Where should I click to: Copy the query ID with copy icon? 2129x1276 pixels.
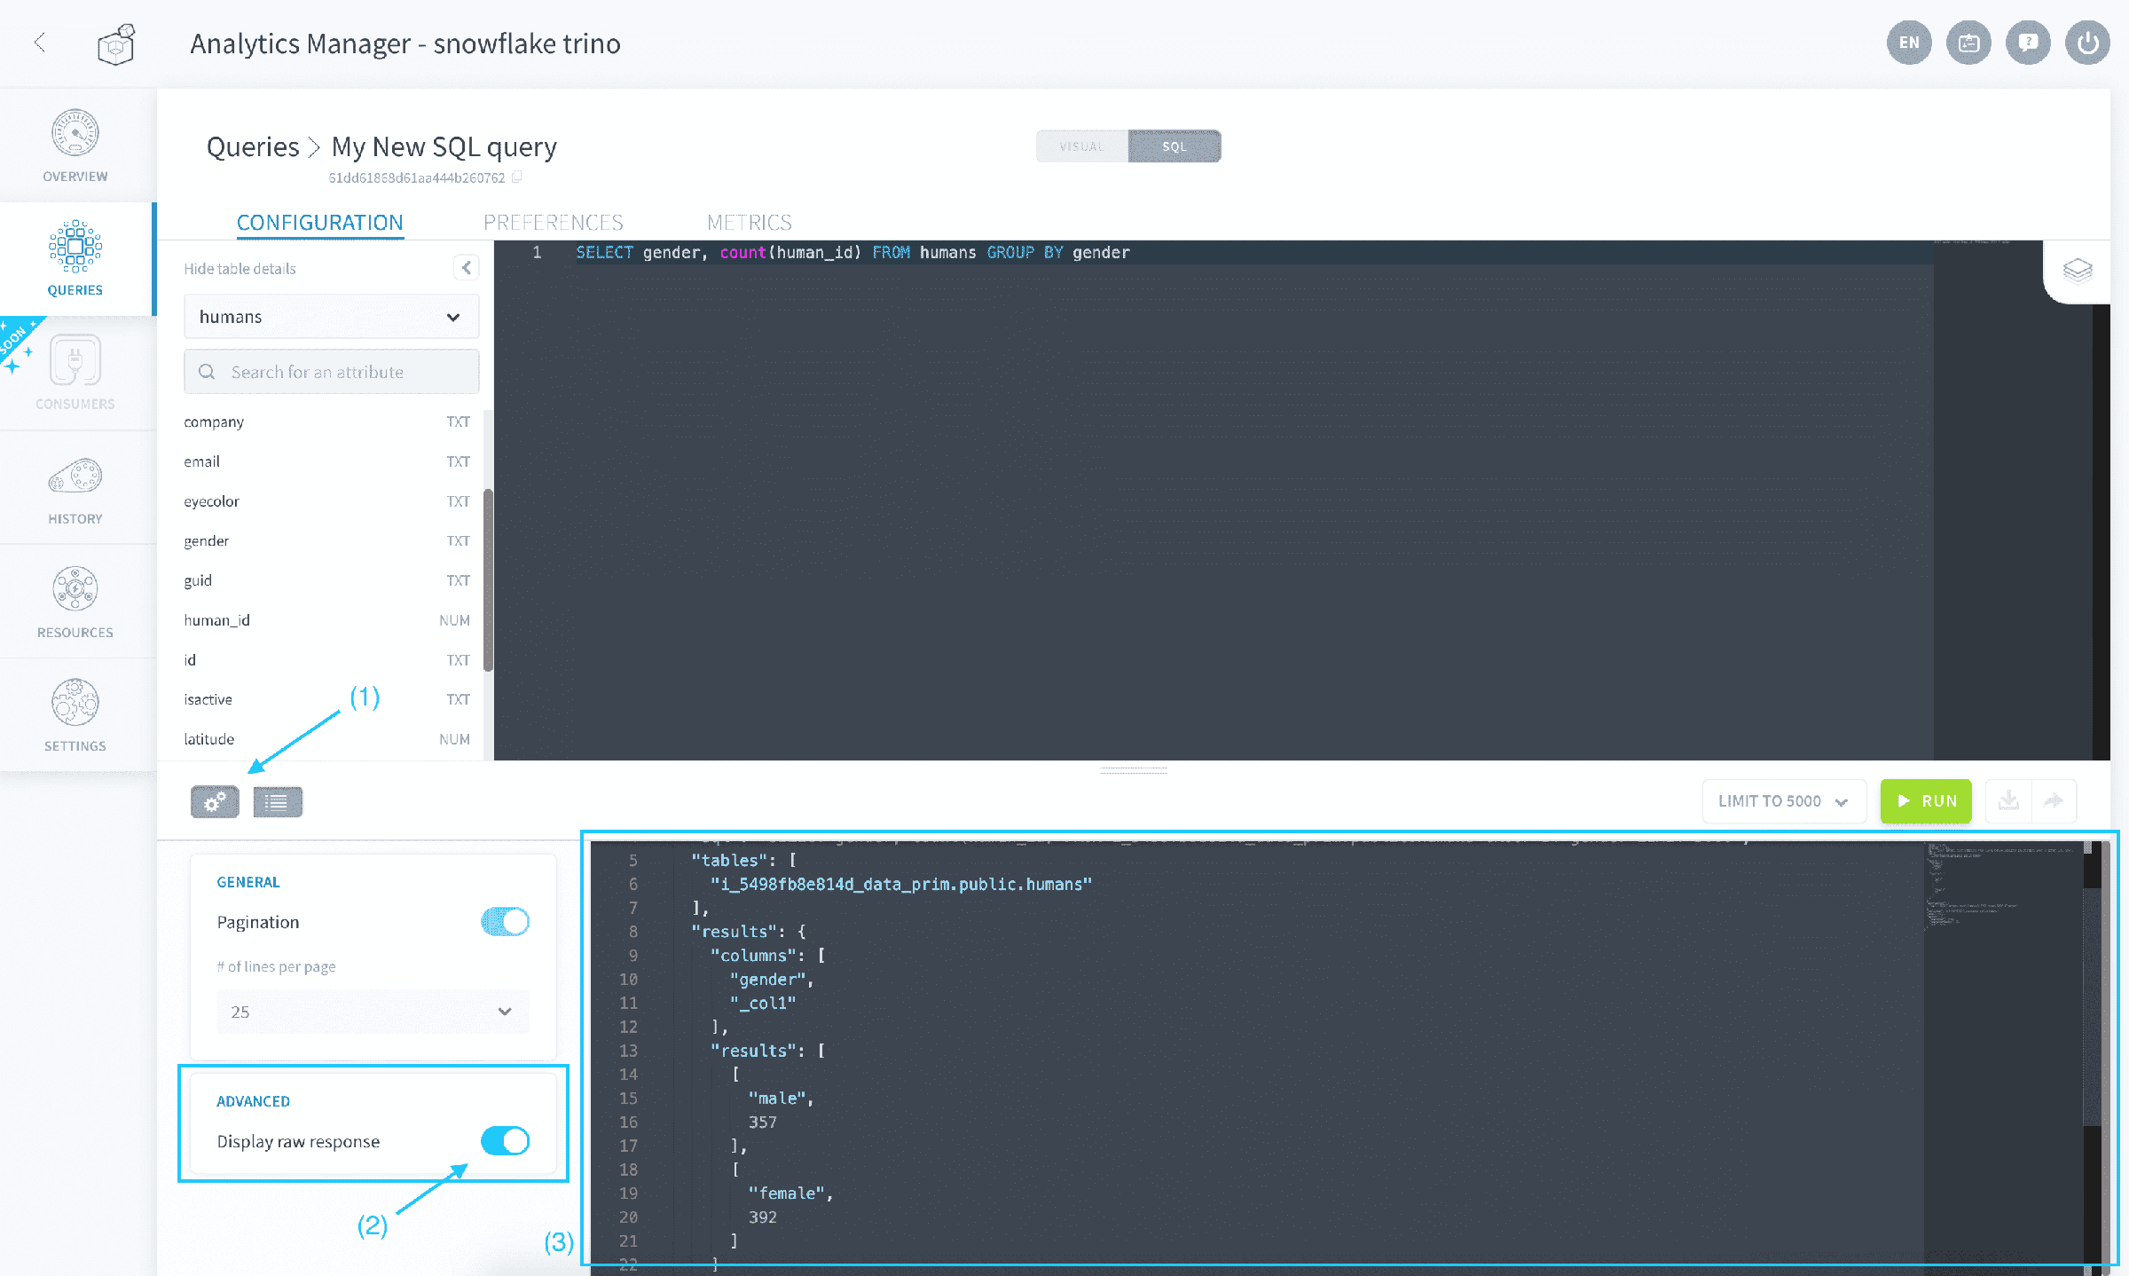(516, 177)
